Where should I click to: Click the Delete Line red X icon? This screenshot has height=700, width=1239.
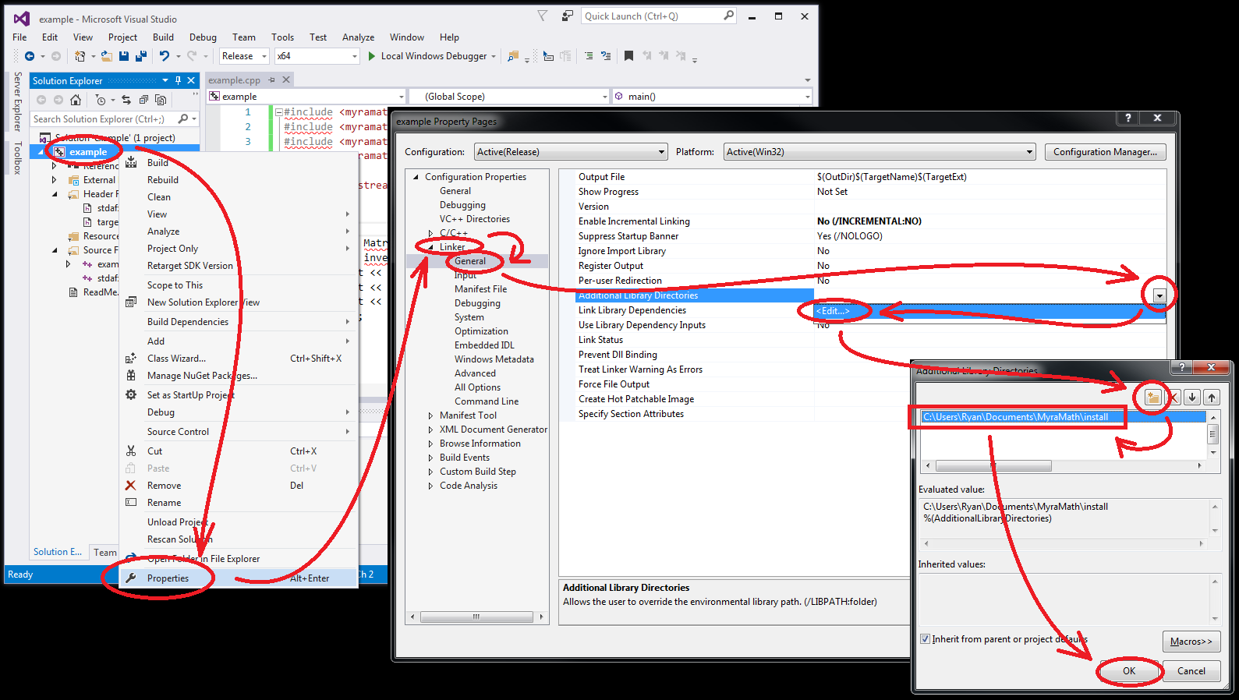click(x=1173, y=398)
